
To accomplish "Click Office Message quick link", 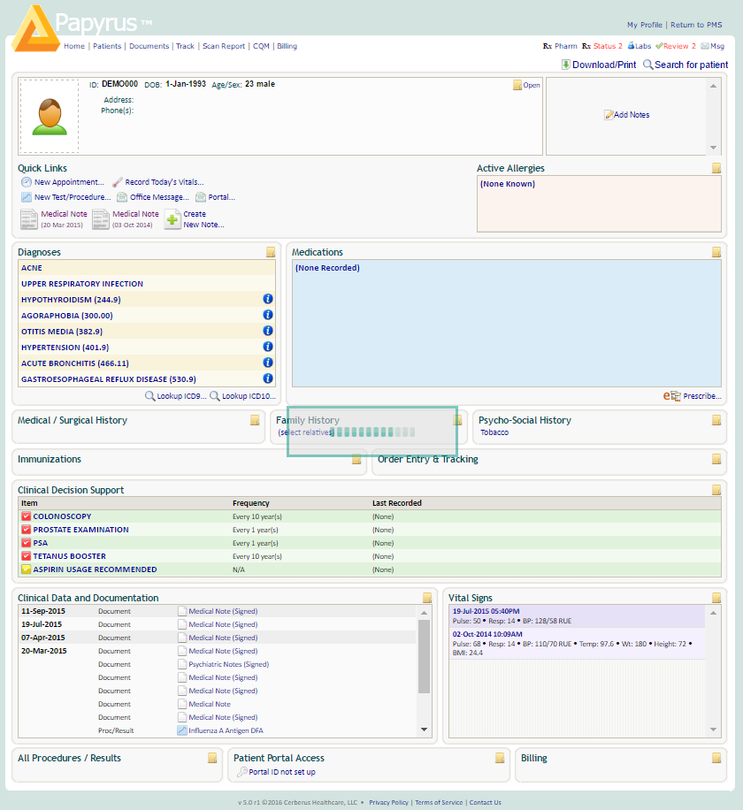I will (153, 197).
